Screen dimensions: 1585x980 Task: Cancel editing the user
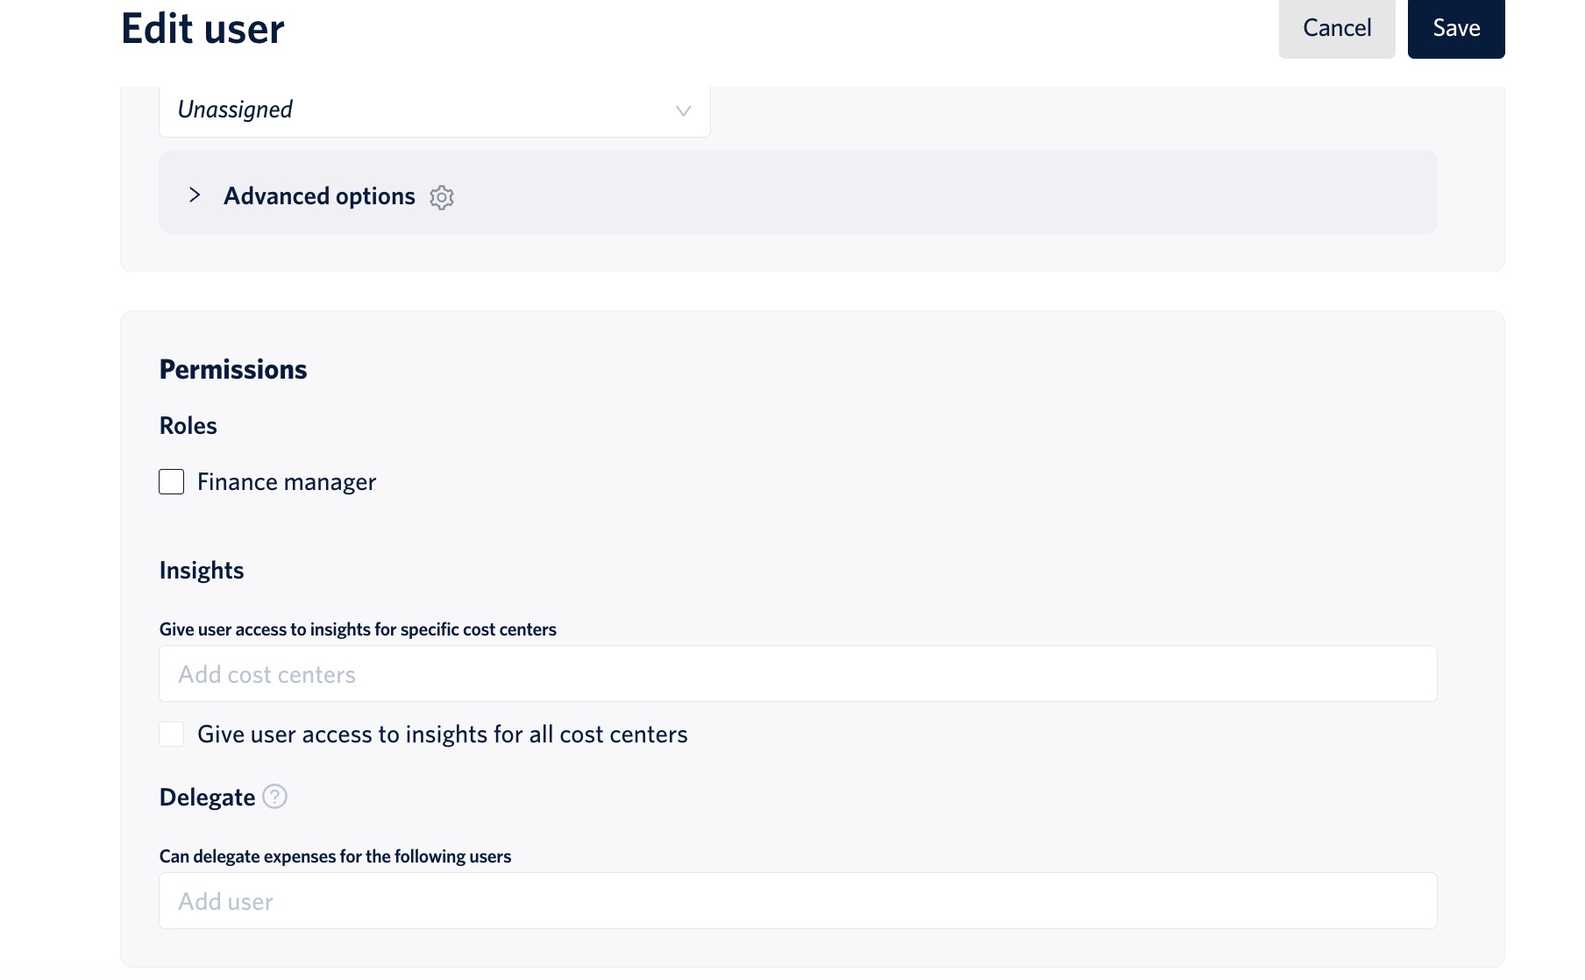[x=1336, y=28]
